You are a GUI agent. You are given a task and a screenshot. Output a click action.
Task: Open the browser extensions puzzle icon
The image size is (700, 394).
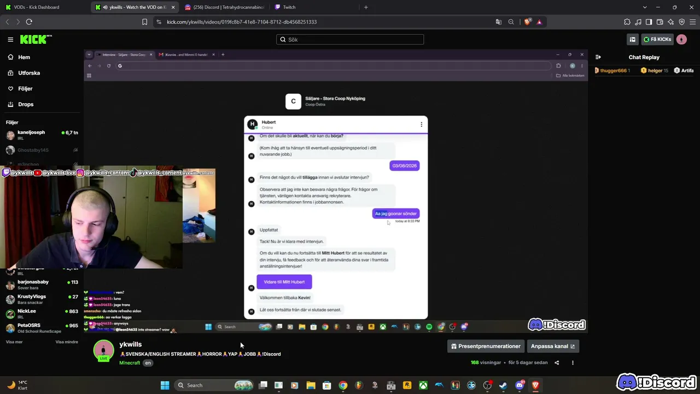[627, 22]
